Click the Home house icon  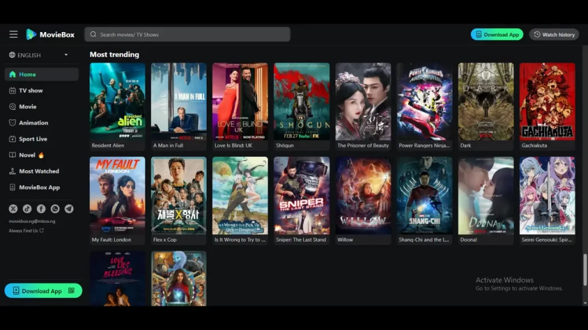(x=13, y=74)
